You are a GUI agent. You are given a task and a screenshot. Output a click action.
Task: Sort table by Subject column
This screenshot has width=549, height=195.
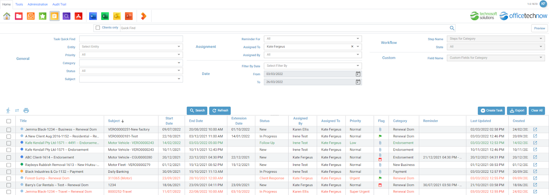point(114,121)
